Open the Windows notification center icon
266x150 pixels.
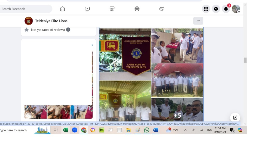point(232,130)
